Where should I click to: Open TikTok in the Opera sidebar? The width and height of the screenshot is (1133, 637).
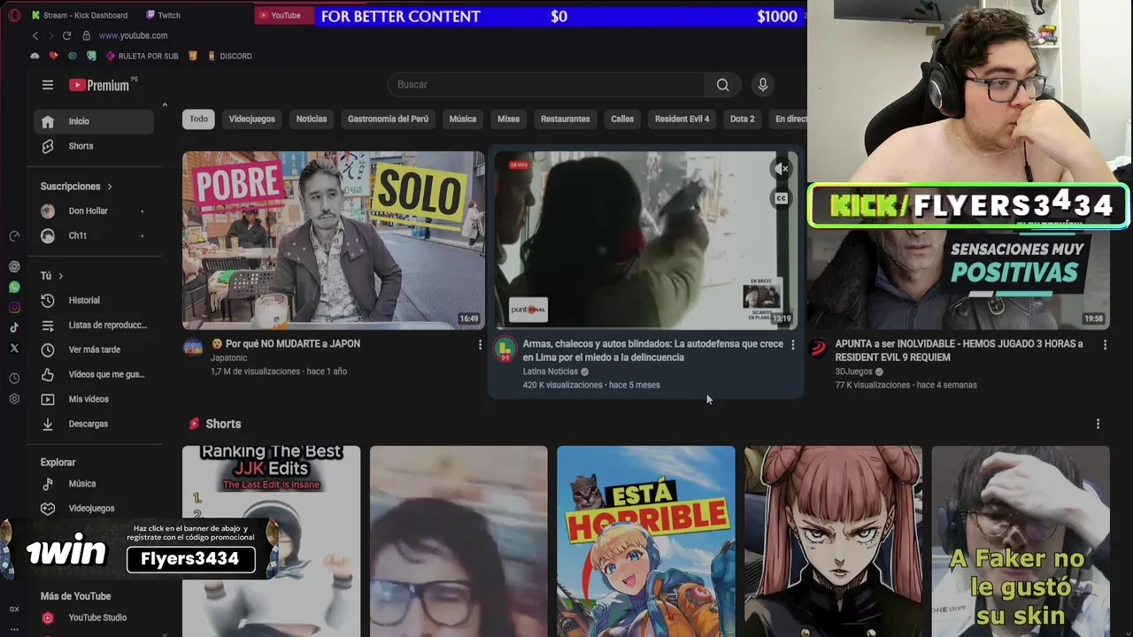(x=14, y=327)
